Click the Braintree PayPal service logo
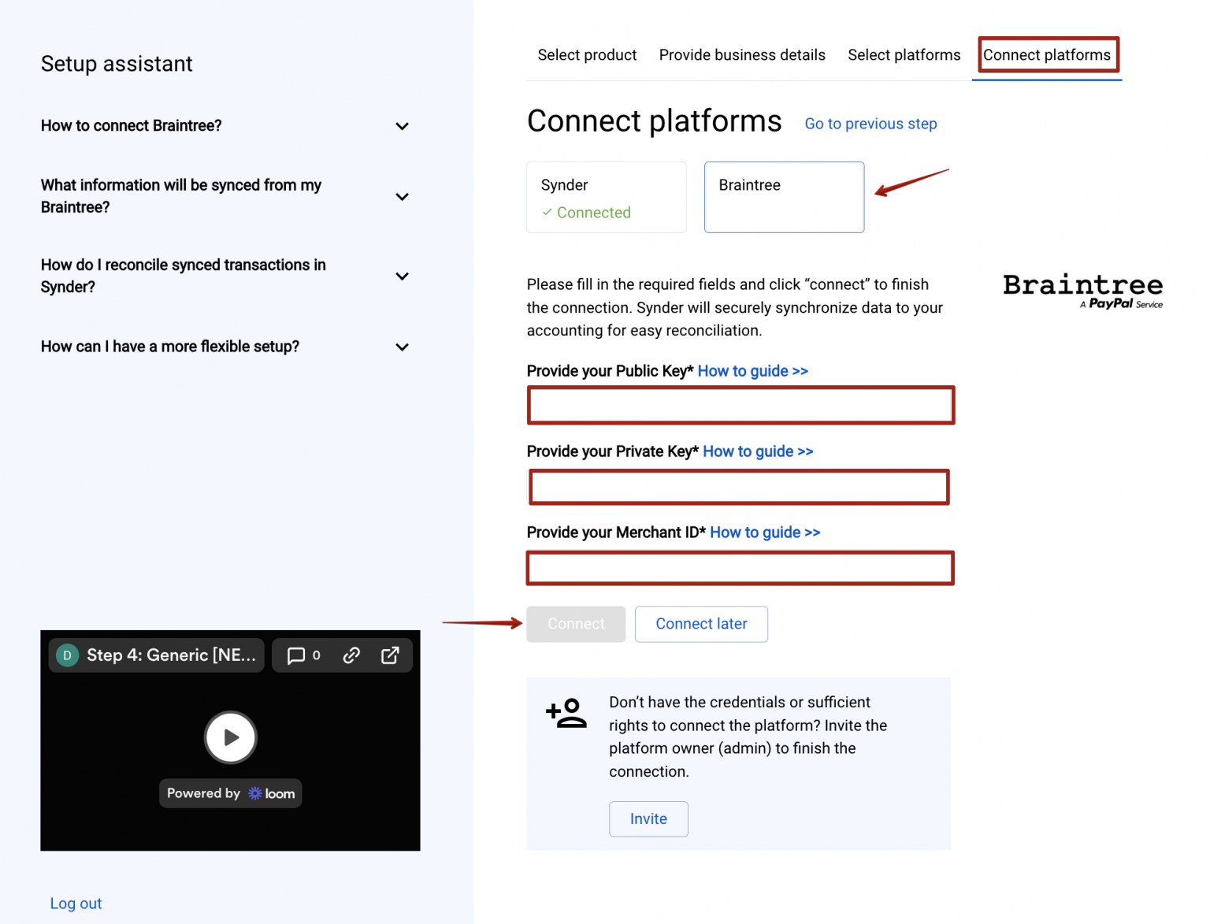Viewport: 1210px width, 924px height. click(1082, 290)
